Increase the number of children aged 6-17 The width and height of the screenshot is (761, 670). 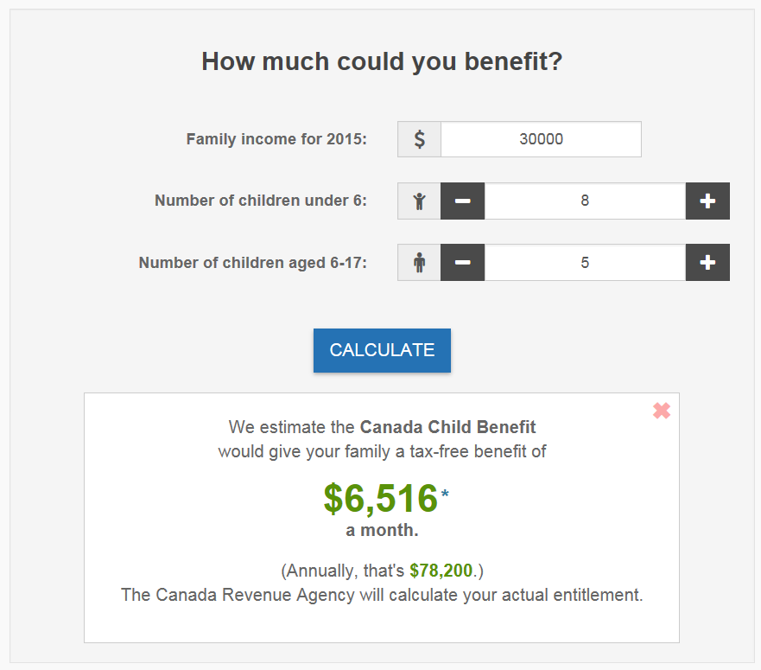point(707,263)
